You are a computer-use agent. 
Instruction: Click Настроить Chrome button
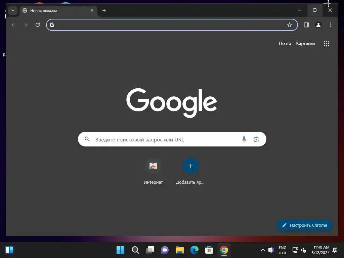tap(304, 225)
